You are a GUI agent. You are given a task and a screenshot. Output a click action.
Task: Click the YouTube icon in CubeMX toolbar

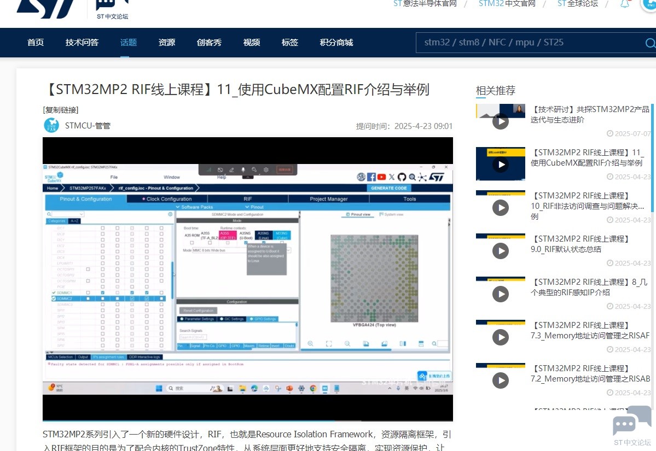coord(381,177)
